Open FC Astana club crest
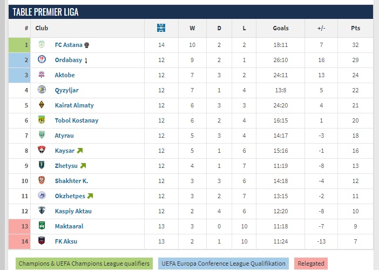379x270 pixels. click(x=42, y=44)
